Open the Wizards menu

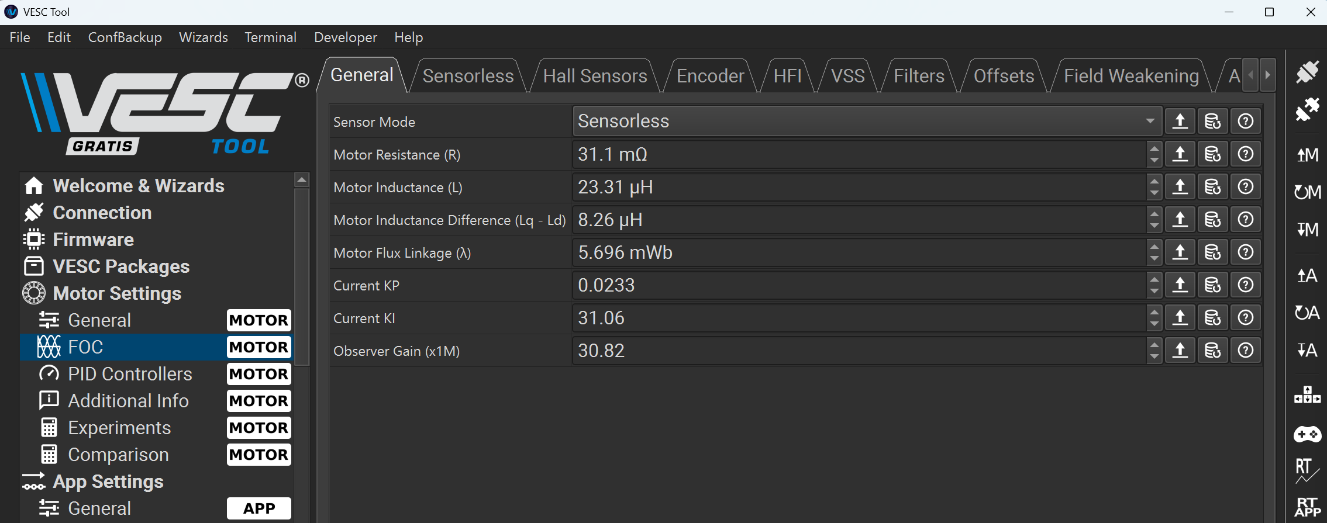coord(203,37)
